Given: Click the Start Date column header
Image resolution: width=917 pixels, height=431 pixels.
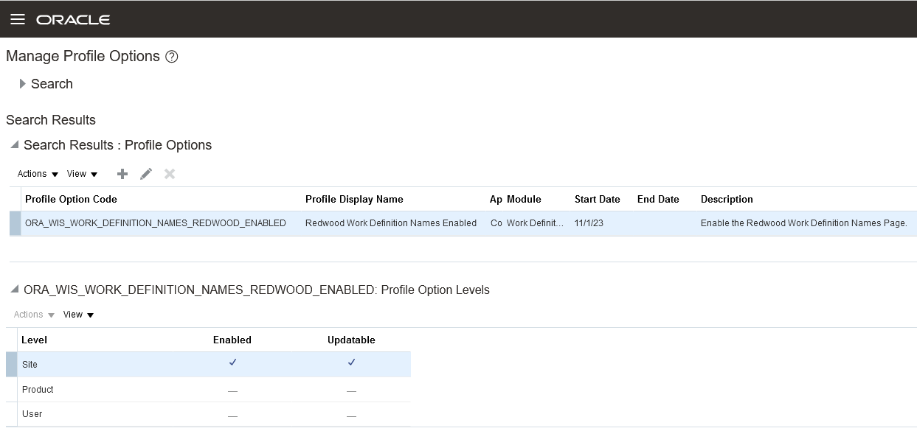Looking at the screenshot, I should coord(598,199).
